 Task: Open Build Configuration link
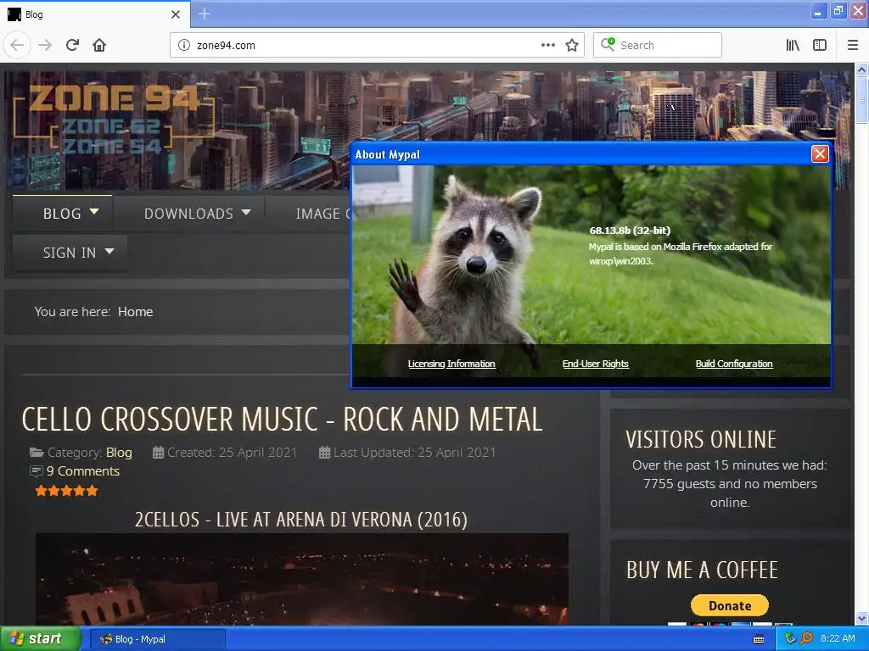click(734, 364)
